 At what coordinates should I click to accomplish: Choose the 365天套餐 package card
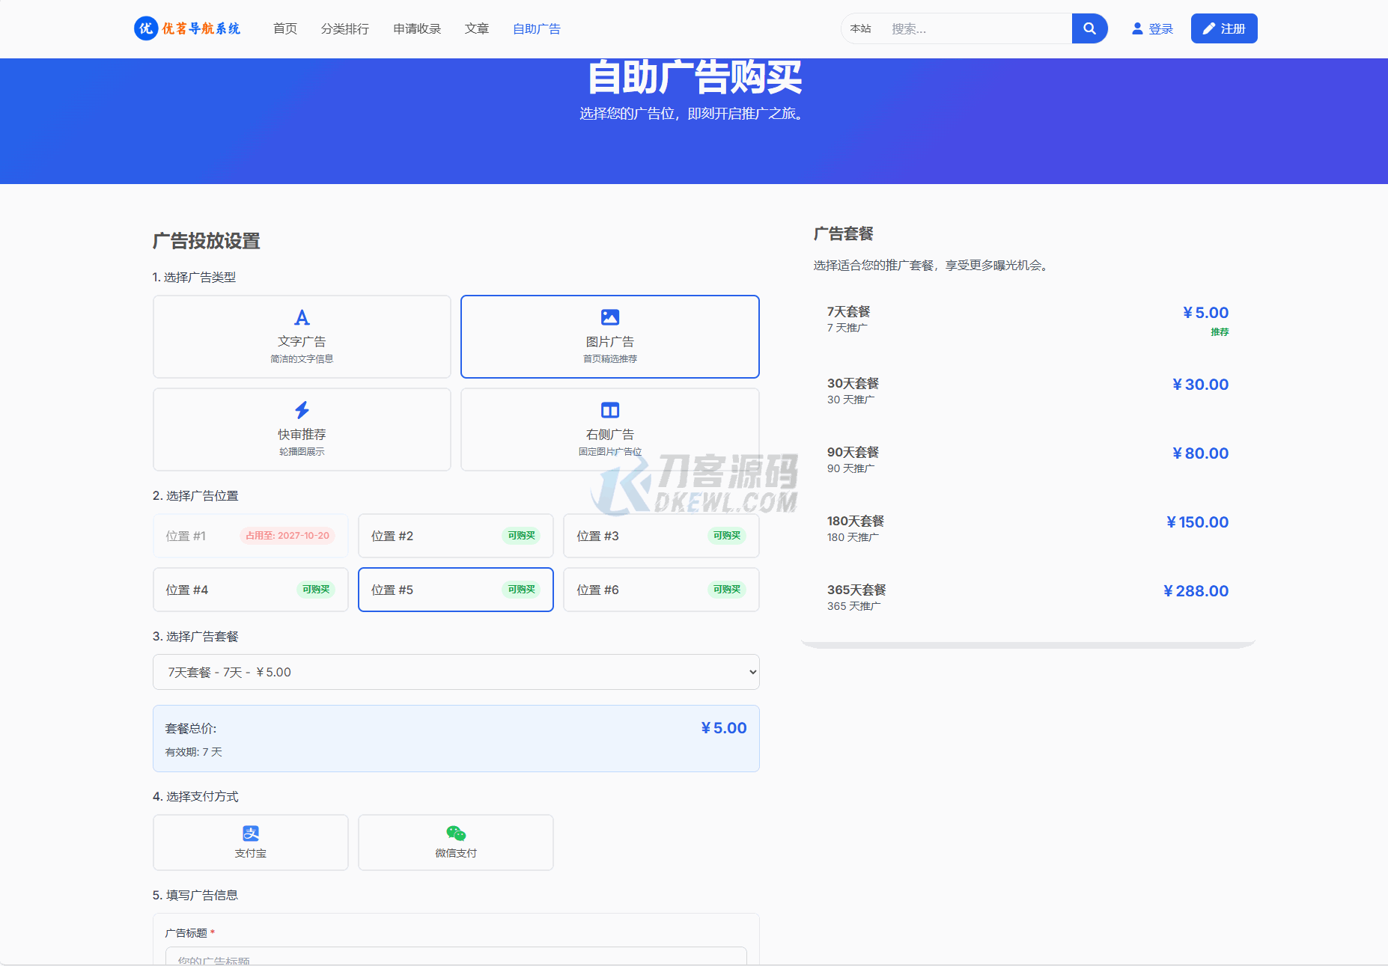point(1027,597)
